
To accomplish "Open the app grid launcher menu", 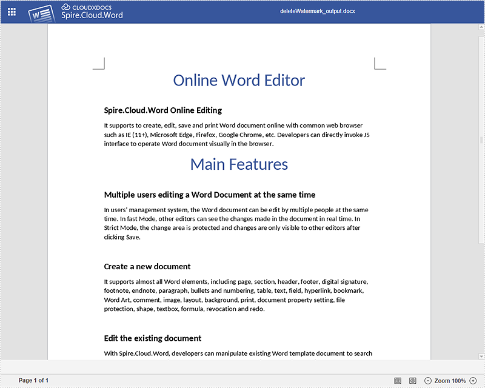I will (x=12, y=12).
